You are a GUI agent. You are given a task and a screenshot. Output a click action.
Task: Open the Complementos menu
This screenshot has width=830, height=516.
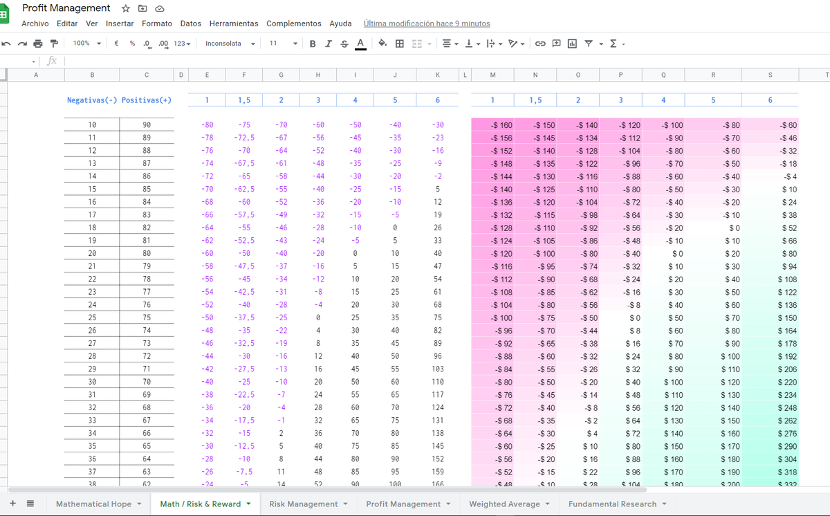coord(294,24)
